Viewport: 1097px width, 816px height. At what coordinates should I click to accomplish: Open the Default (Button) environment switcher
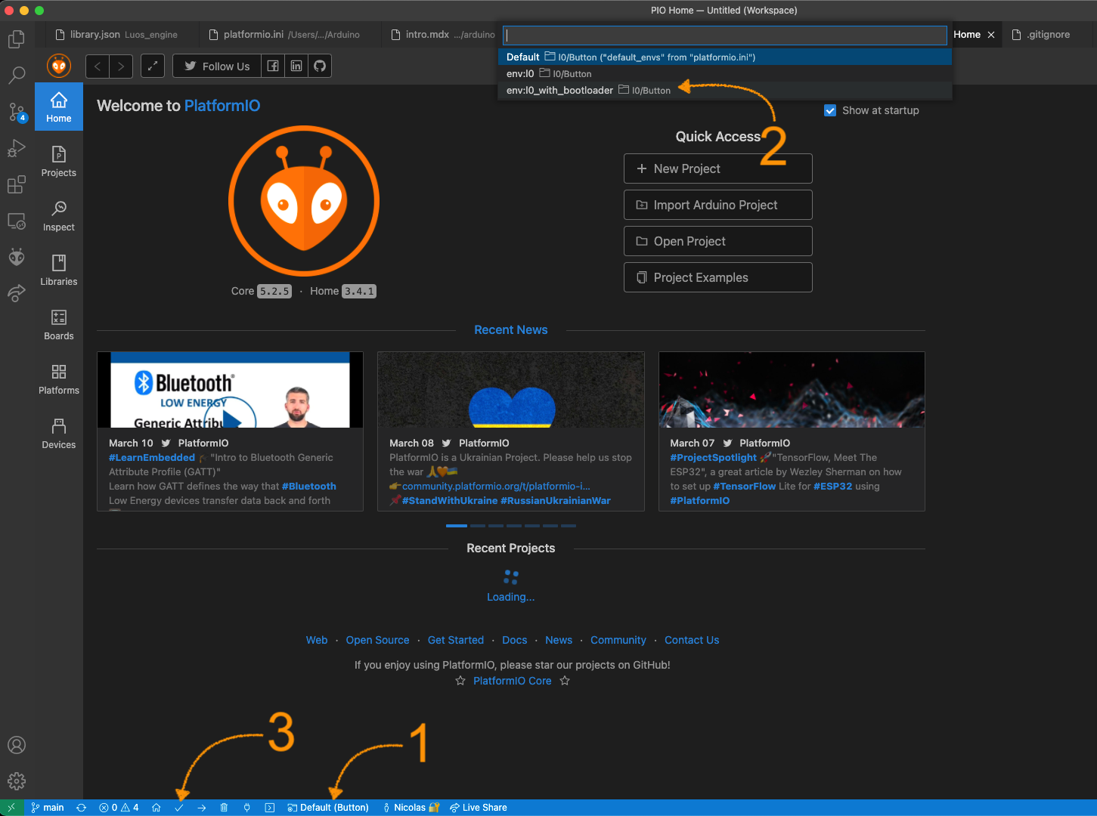pyautogui.click(x=329, y=808)
